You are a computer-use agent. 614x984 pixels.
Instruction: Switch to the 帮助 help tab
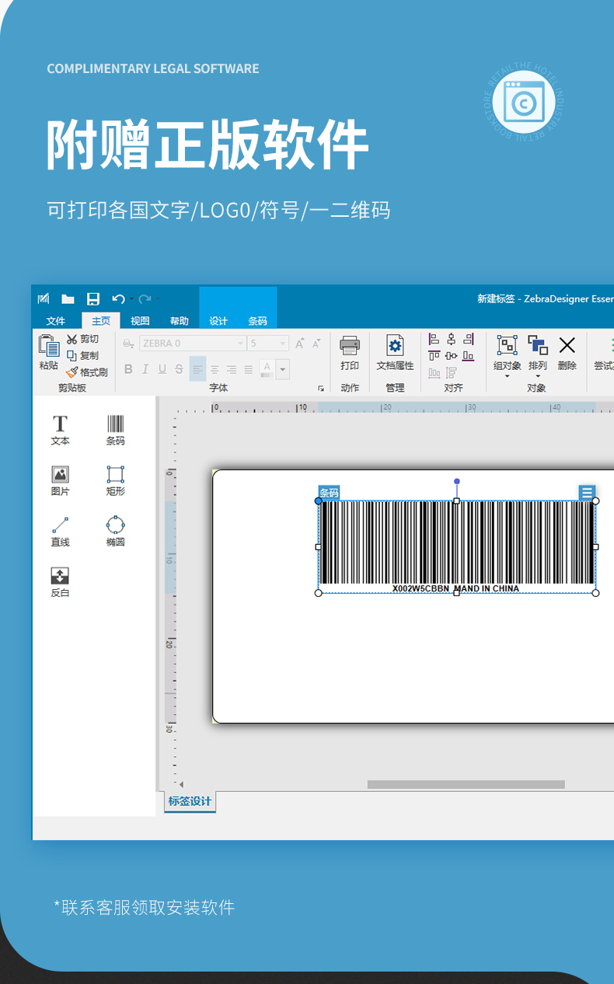pos(180,321)
